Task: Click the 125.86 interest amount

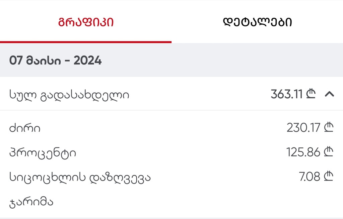Action: click(303, 152)
